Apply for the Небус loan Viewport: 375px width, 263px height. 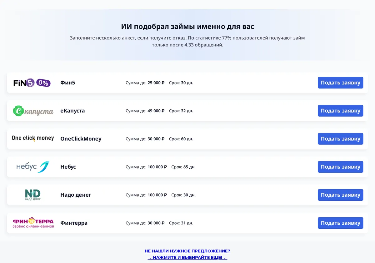[x=340, y=167]
